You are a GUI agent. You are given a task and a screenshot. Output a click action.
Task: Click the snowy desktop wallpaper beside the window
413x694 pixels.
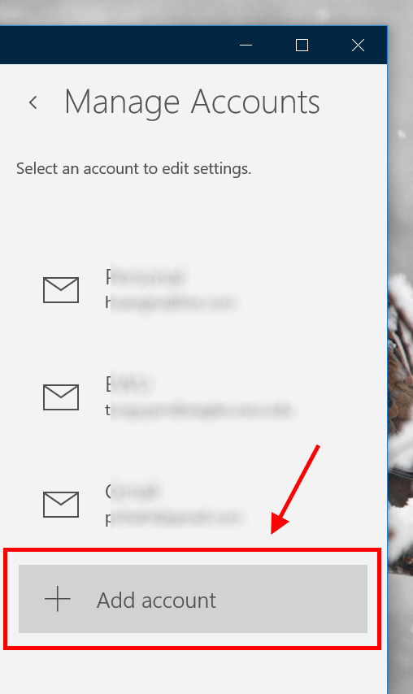pos(400,177)
